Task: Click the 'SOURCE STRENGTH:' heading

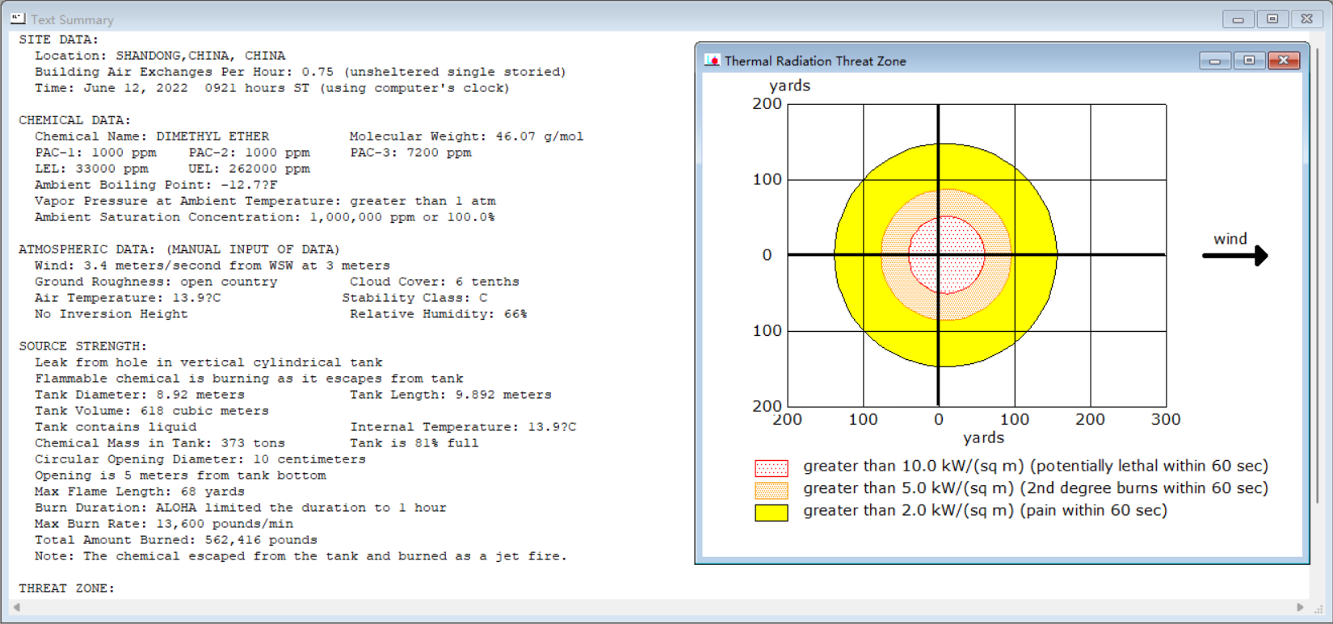Action: 83,346
